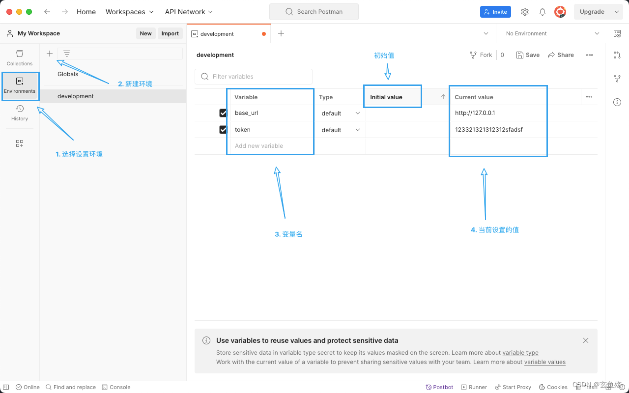Viewport: 629px width, 393px height.
Task: Open view more actions ellipsis next to Share
Action: click(x=590, y=55)
